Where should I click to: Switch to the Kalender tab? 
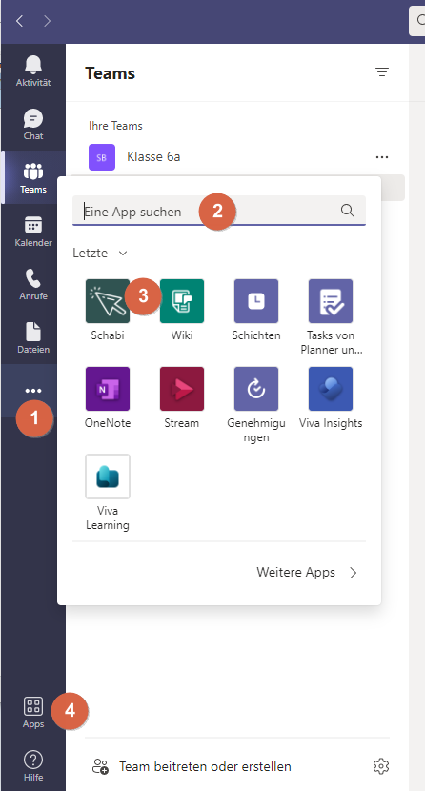33,231
